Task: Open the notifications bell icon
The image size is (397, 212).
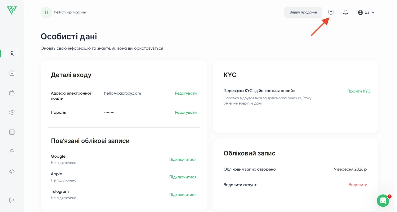Action: coord(346,12)
